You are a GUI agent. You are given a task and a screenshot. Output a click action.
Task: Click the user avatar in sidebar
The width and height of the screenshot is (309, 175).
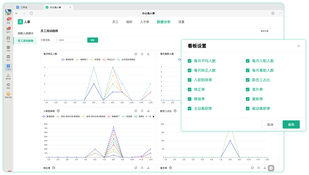click(8, 12)
